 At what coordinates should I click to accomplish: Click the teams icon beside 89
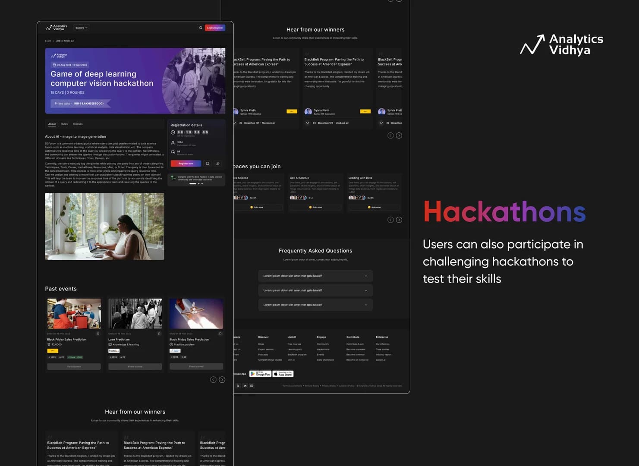[173, 152]
